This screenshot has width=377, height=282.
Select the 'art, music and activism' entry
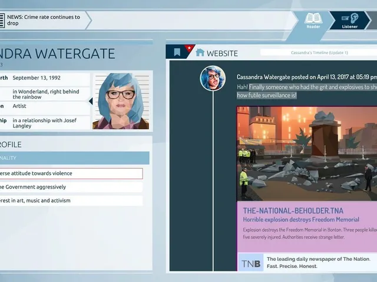71,201
